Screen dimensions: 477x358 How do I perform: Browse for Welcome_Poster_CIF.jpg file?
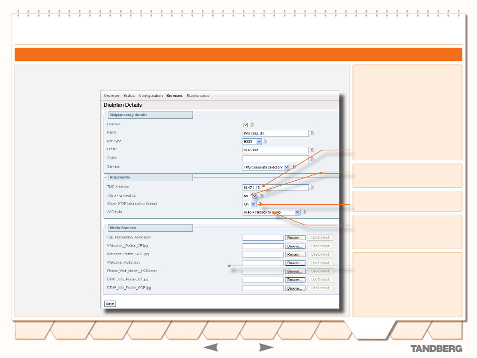[295, 246]
